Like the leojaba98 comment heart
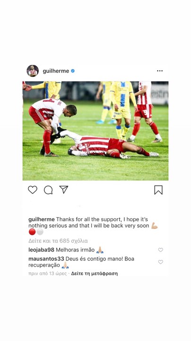Image resolution: width=191 pixels, height=341 pixels. click(161, 250)
